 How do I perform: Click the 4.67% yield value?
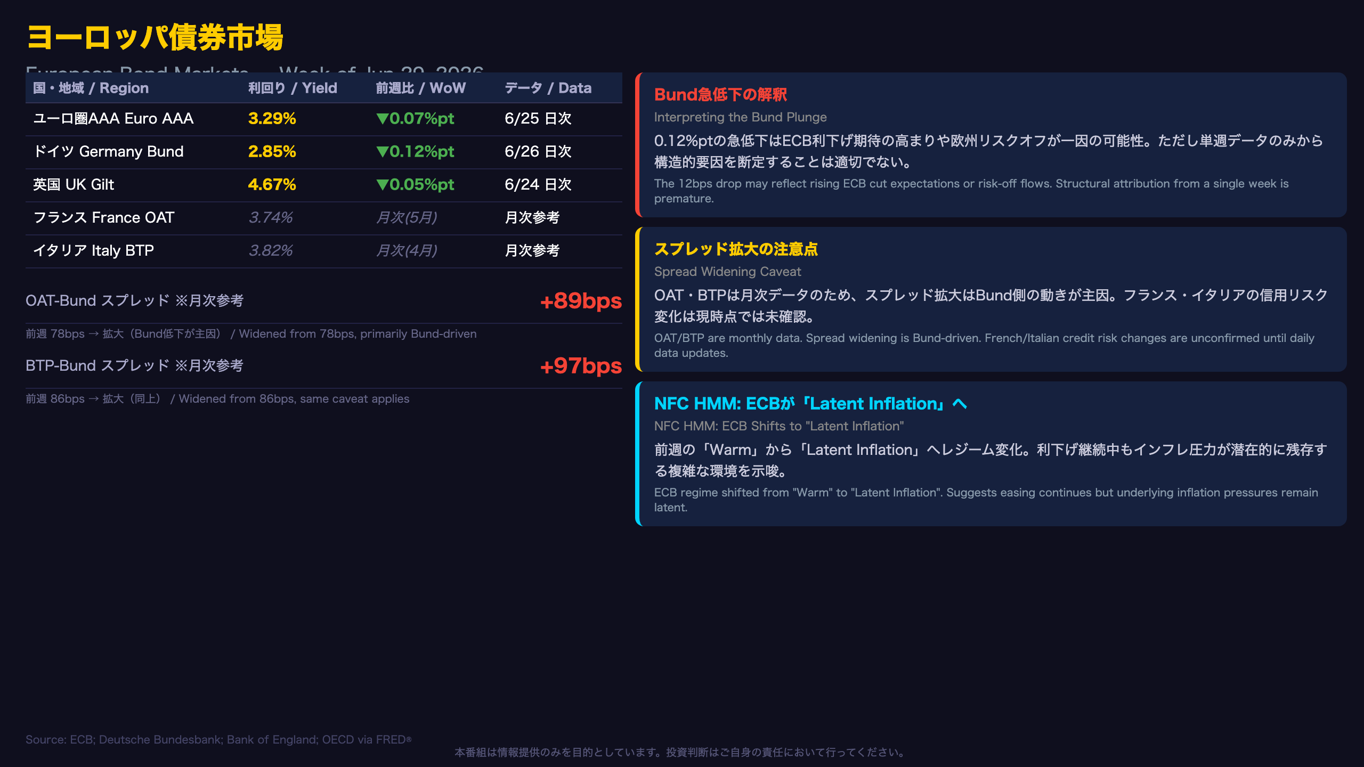[272, 184]
